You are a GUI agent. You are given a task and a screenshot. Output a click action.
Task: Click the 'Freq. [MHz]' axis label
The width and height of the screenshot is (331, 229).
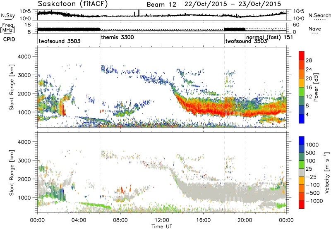[8, 28]
